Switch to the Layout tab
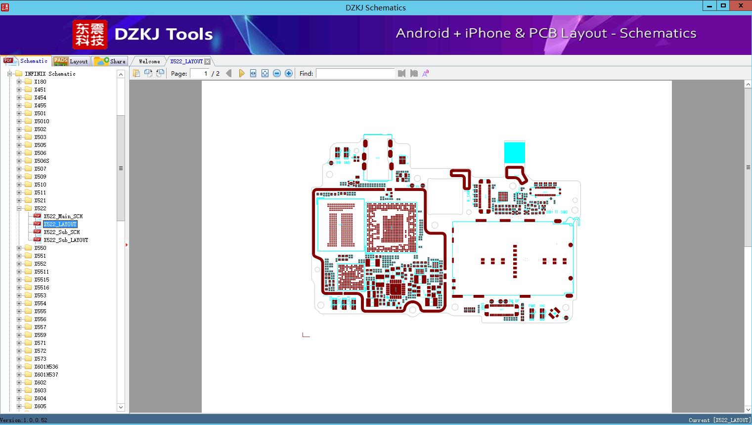Image resolution: width=752 pixels, height=425 pixels. point(71,61)
